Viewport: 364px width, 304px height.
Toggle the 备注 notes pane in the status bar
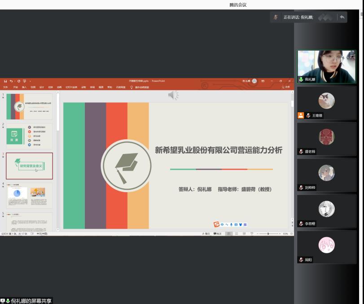(206, 234)
